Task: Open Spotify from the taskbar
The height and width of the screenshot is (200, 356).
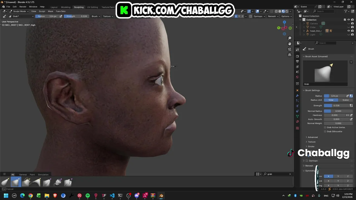Action: click(88, 196)
